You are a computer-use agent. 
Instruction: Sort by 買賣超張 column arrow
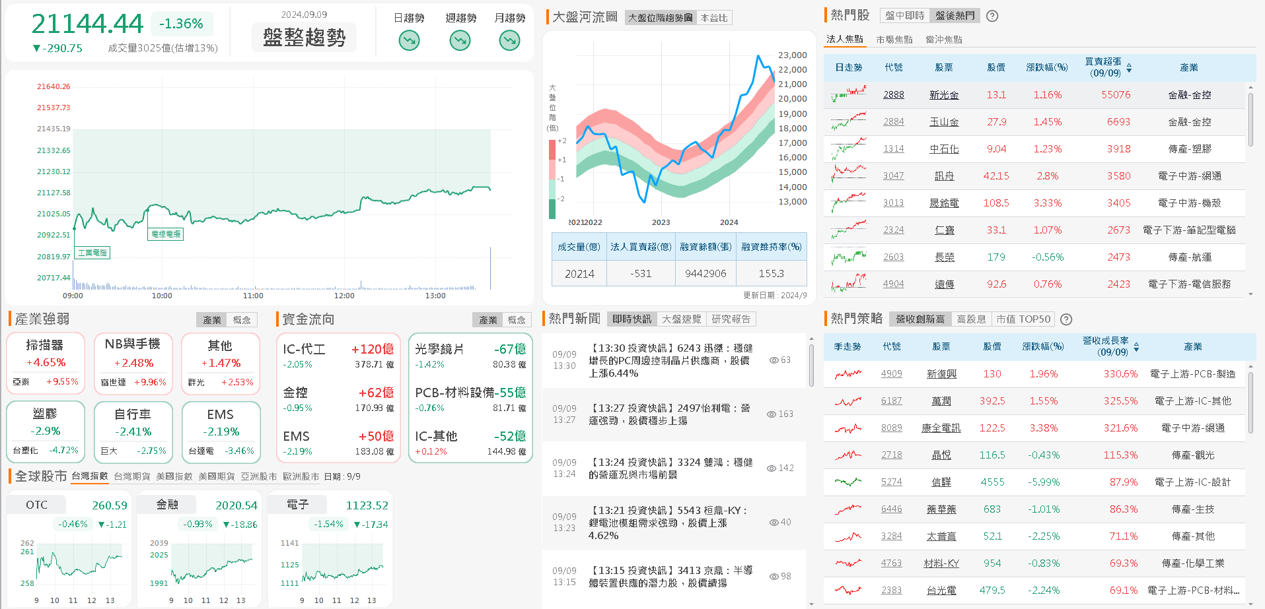[1129, 68]
